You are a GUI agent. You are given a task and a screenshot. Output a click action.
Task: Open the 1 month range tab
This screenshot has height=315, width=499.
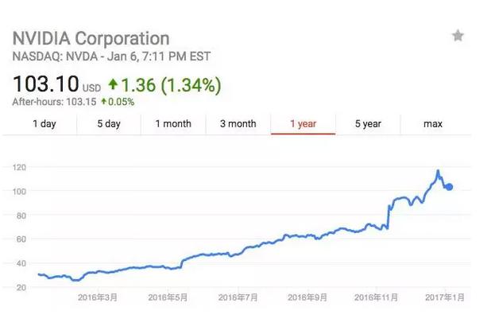tap(173, 123)
